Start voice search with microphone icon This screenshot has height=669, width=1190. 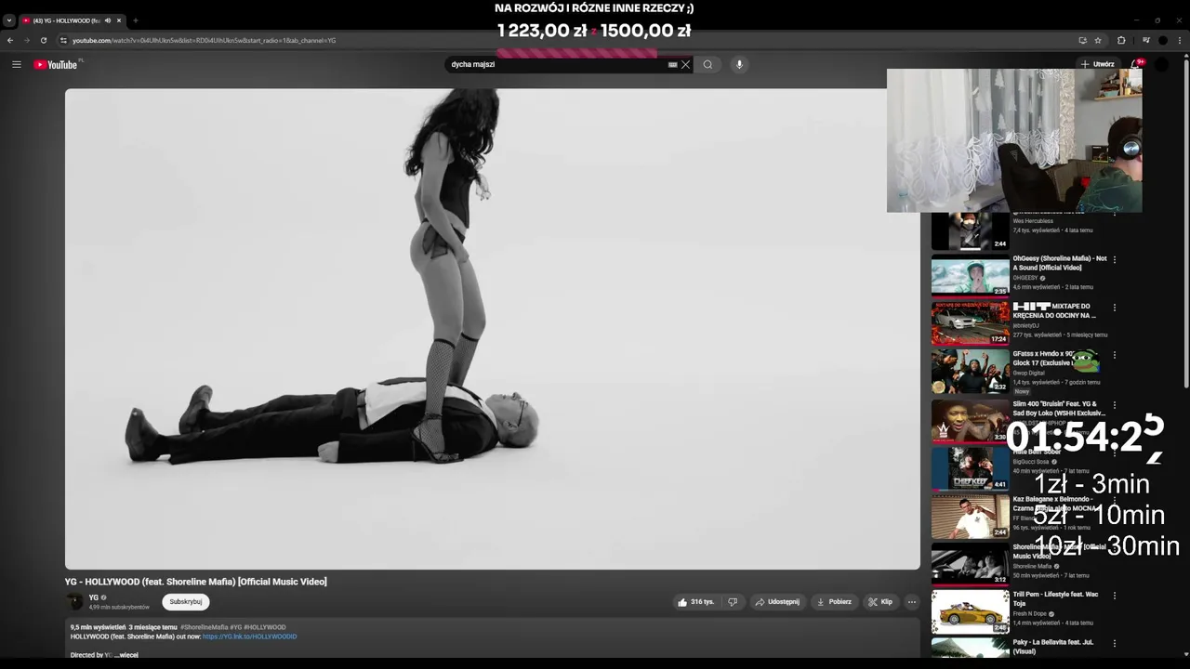pos(739,64)
